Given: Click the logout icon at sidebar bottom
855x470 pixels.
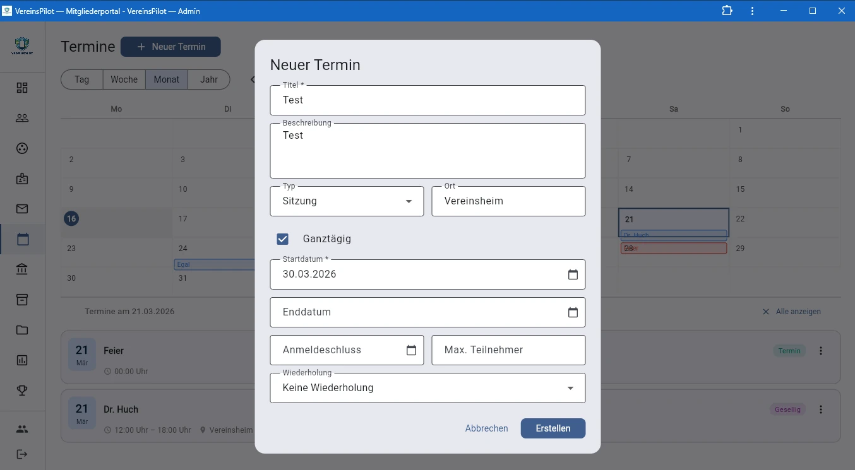Looking at the screenshot, I should pos(22,452).
